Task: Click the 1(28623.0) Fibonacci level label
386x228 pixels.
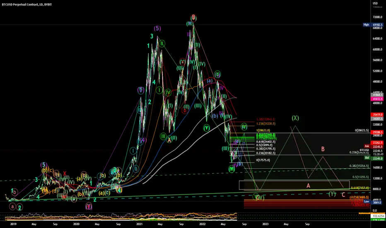Action: click(x=263, y=130)
